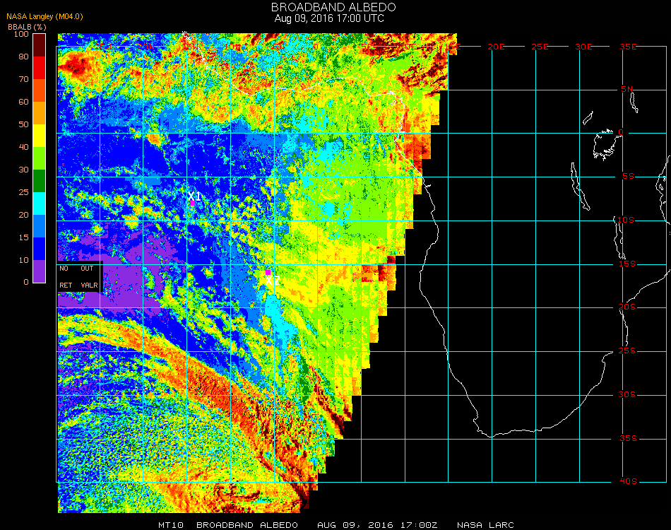Click the colorbar value 30
Image resolution: width=671 pixels, height=530 pixels.
click(x=23, y=170)
